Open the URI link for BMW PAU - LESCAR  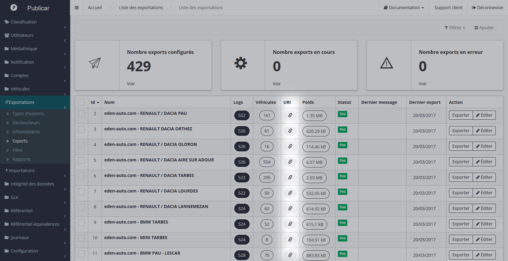click(x=290, y=255)
